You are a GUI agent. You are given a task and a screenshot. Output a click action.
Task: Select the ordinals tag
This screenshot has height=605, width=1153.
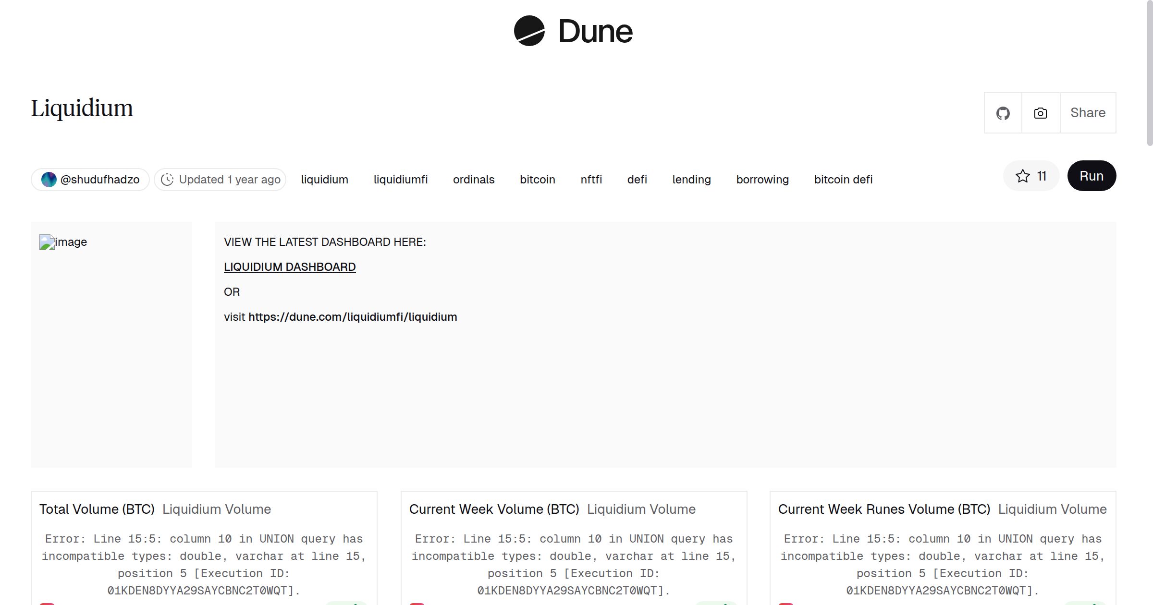click(x=473, y=180)
